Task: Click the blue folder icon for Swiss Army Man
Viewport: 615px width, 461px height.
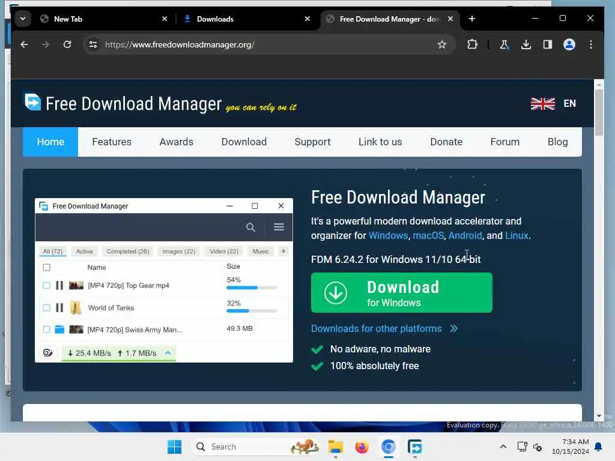Action: (59, 330)
